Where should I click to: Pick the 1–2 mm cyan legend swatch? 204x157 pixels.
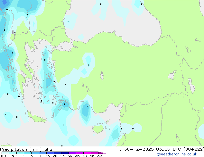click(20, 153)
